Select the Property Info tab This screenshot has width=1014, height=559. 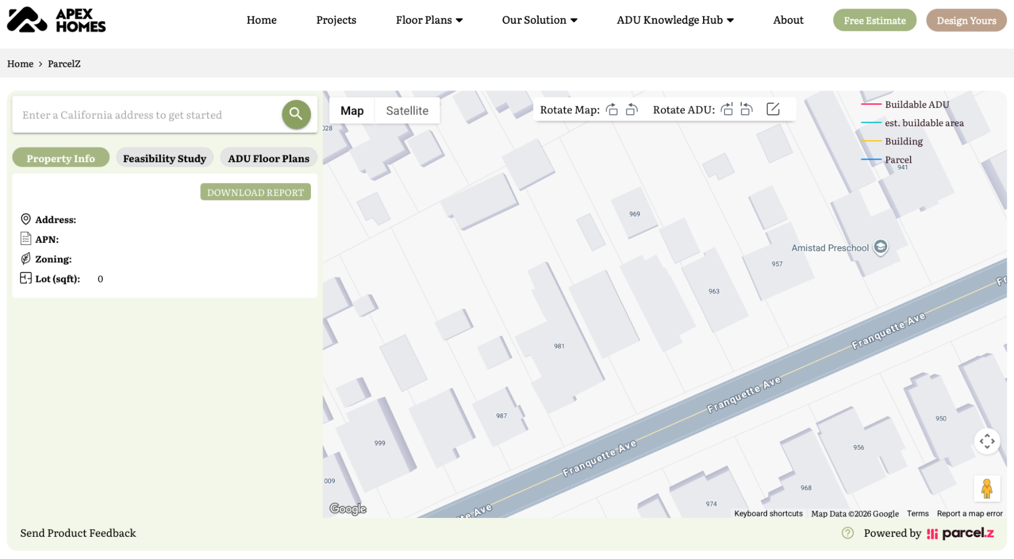[61, 158]
